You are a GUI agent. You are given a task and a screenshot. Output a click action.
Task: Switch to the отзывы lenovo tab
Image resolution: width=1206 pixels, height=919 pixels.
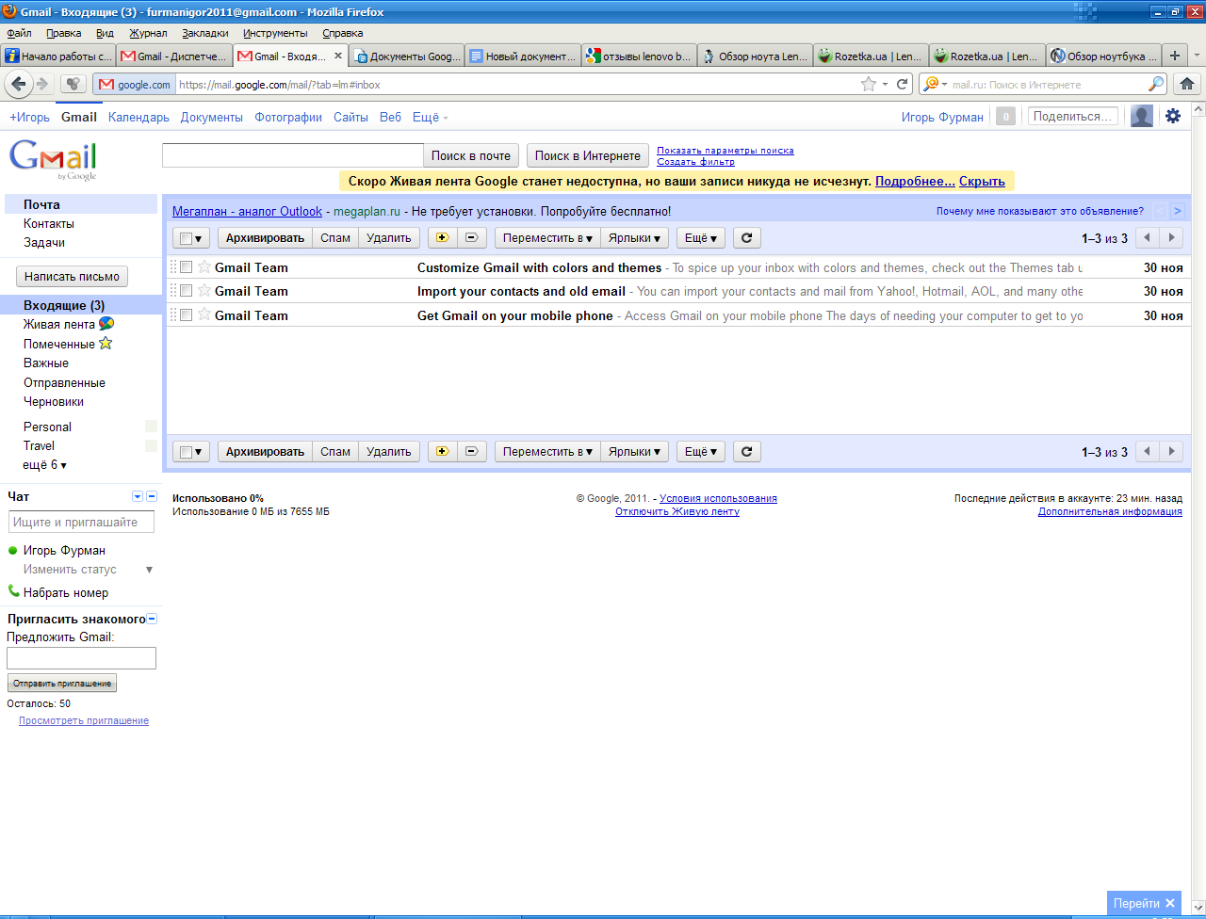pyautogui.click(x=639, y=56)
